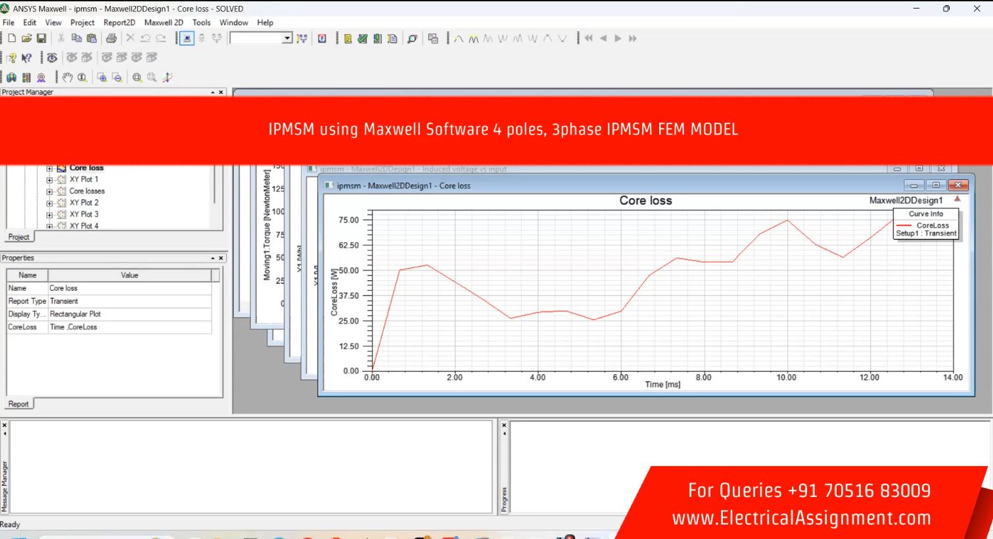
Task: Save the project using the floppy disk icon
Action: [41, 39]
